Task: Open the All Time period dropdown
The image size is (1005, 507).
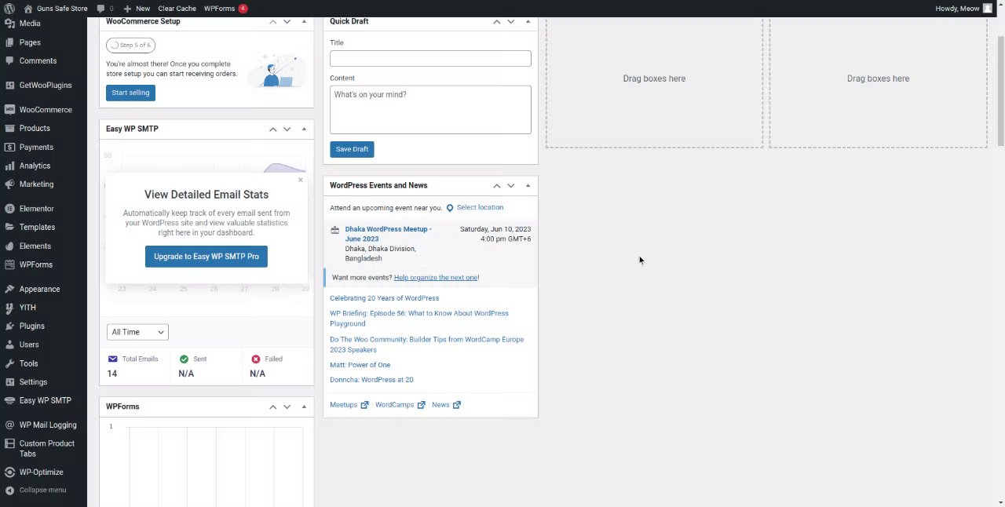Action: [137, 332]
